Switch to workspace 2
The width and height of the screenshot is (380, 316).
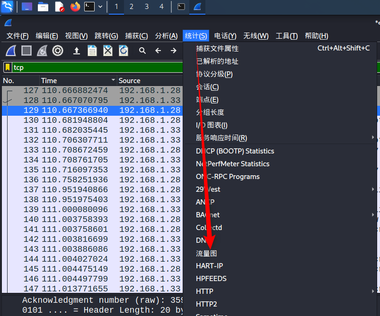(132, 7)
